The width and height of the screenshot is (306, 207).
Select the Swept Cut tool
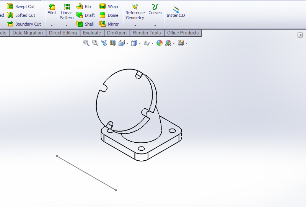click(21, 7)
